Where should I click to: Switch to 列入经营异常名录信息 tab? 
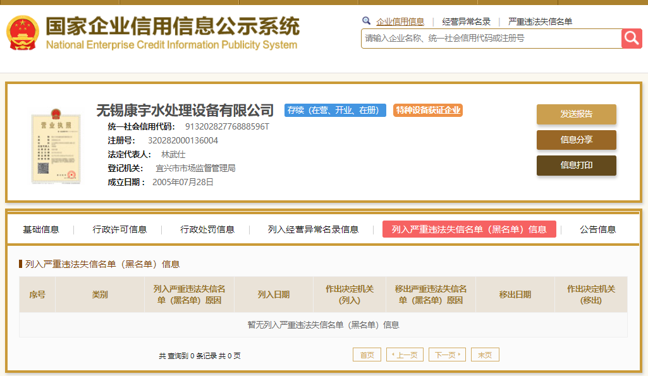313,229
